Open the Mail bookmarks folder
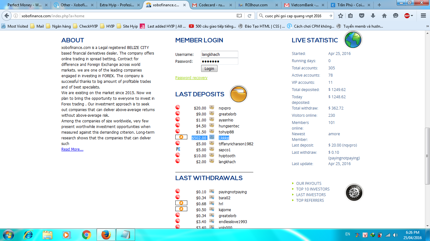430x241 pixels. click(37, 26)
